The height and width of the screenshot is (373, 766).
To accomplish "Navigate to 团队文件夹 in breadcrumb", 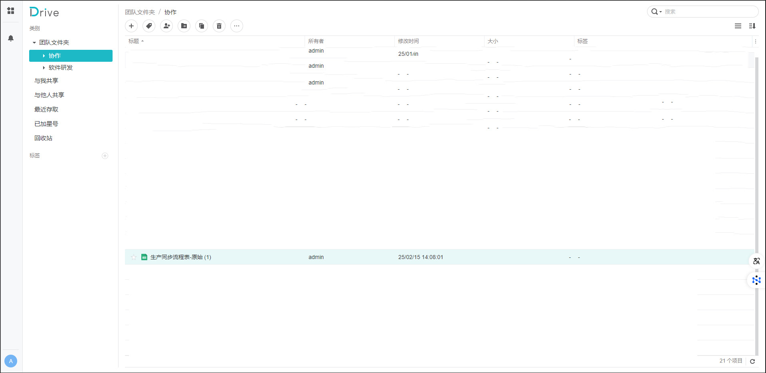I will (x=140, y=12).
